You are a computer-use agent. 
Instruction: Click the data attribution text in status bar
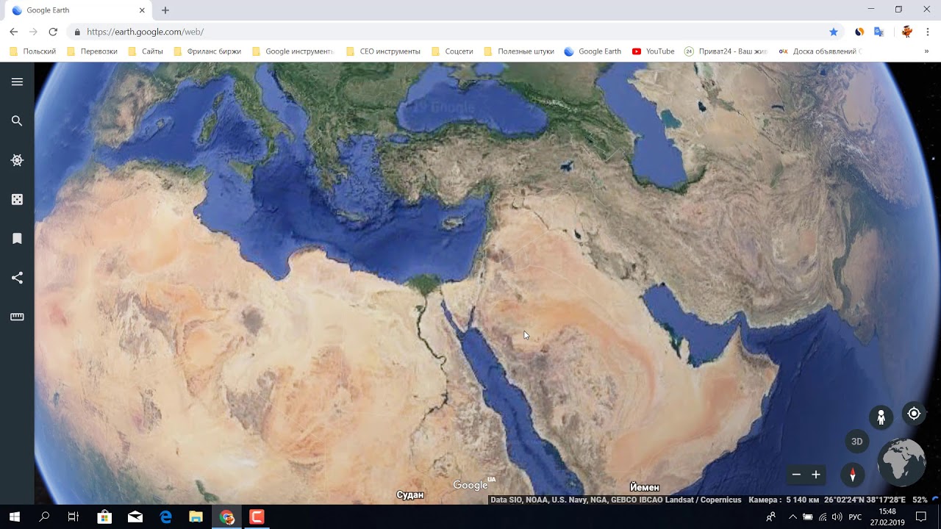coord(616,500)
